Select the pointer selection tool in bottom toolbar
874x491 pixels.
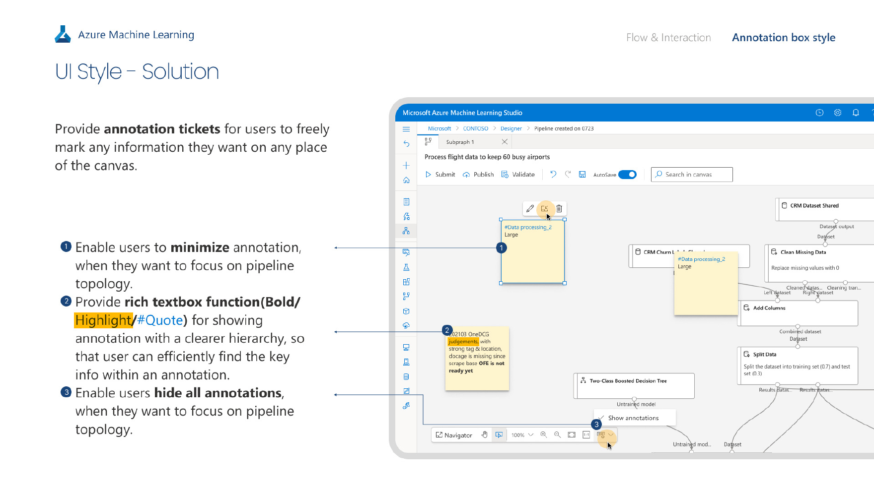click(499, 435)
